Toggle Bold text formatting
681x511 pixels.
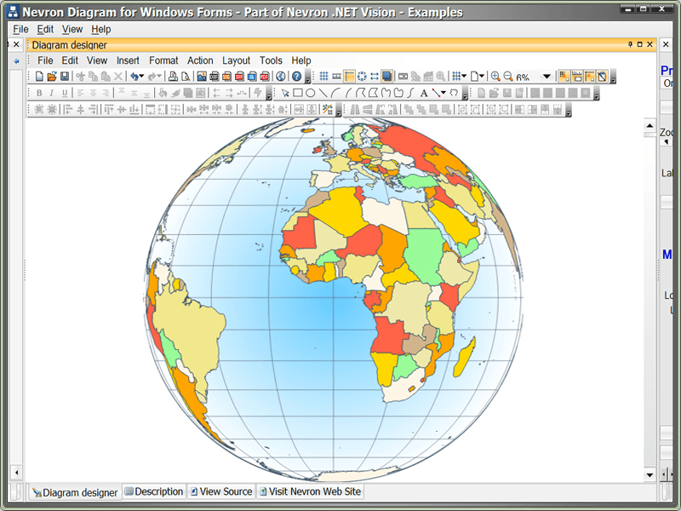click(x=39, y=93)
